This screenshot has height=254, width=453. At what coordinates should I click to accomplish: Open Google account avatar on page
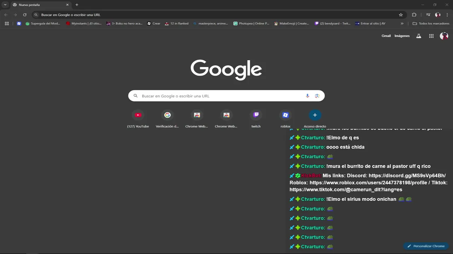pos(444,36)
